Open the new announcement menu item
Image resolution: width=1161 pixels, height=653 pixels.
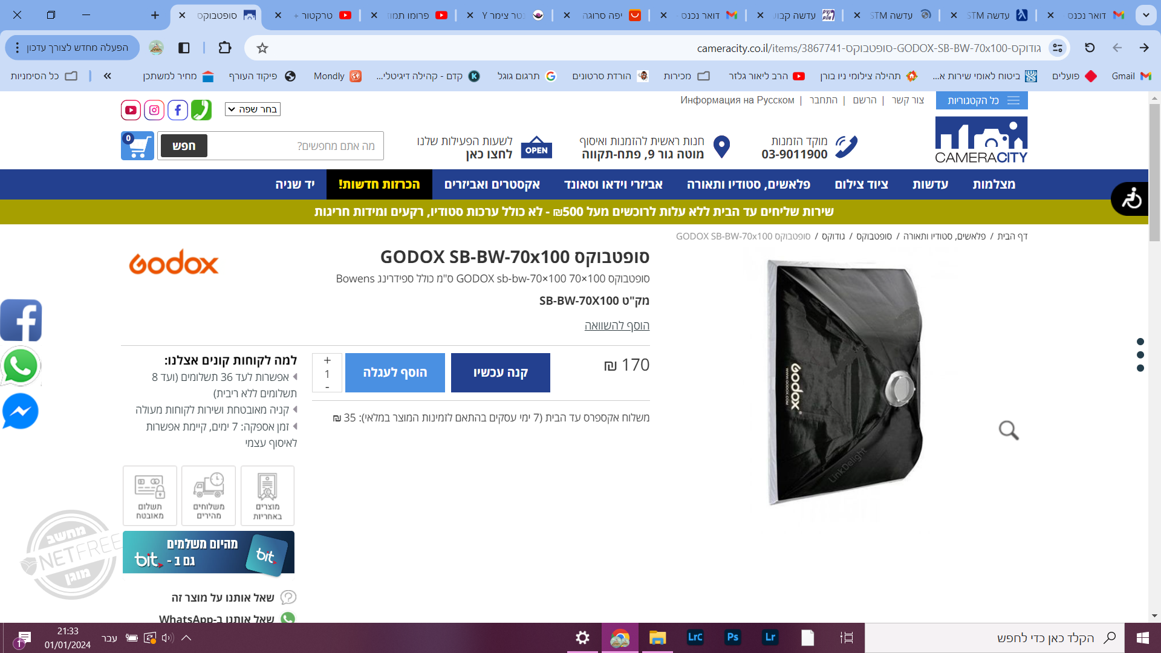pos(379,184)
